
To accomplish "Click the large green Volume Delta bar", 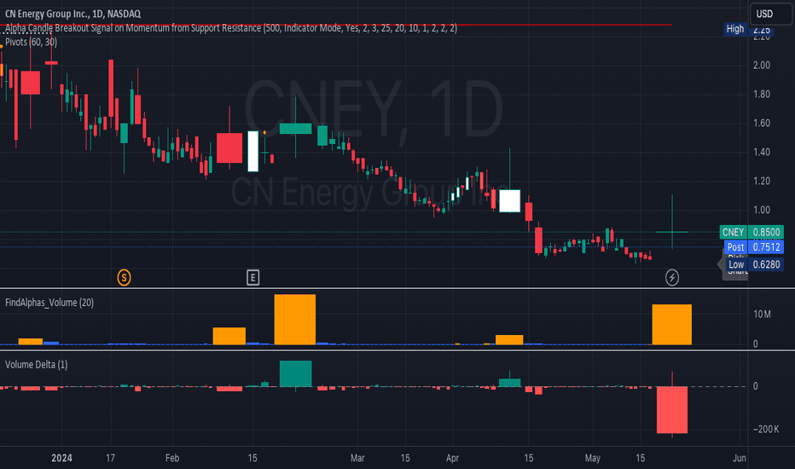I will tap(296, 373).
